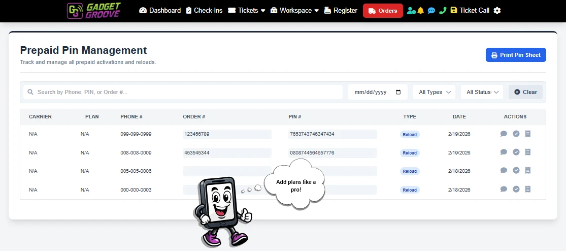
Task: Expand the All Status filter dropdown
Action: [482, 92]
